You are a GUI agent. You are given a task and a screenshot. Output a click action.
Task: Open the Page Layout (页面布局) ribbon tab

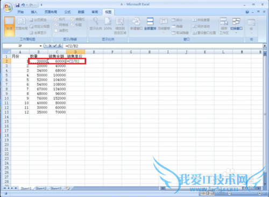point(51,12)
